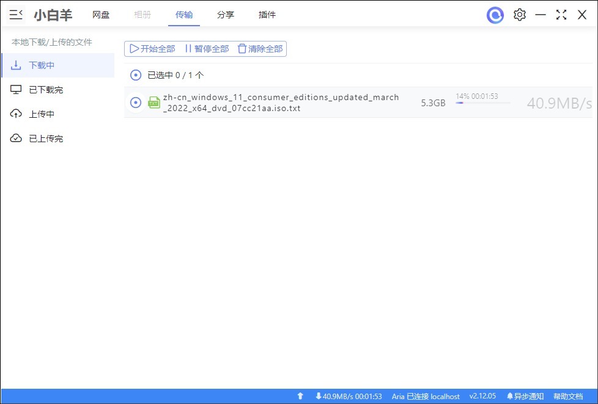The width and height of the screenshot is (598, 404).
Task: Select the Windows 11 ISO download item checkbox
Action: [x=136, y=103]
